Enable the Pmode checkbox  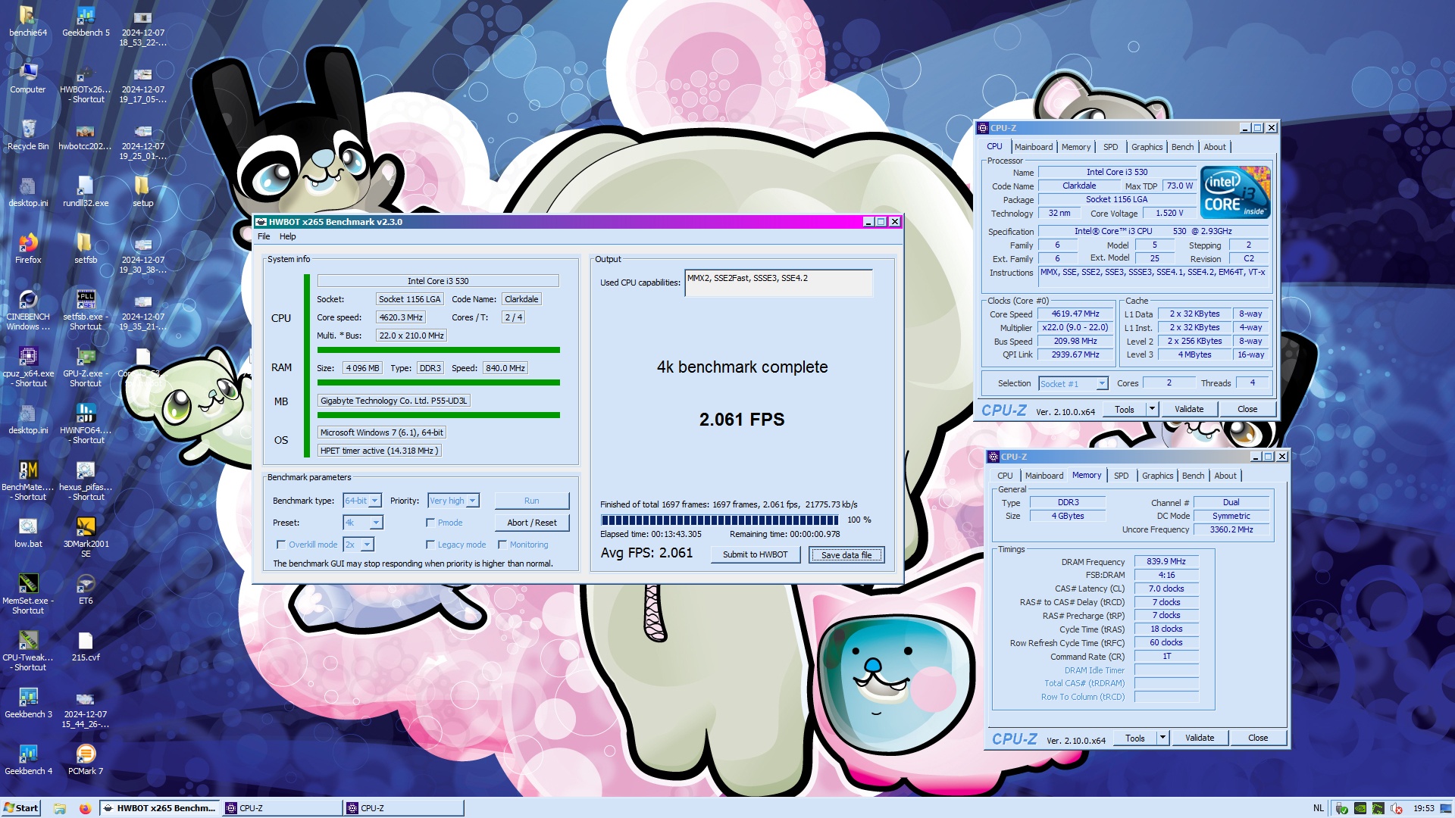(430, 523)
